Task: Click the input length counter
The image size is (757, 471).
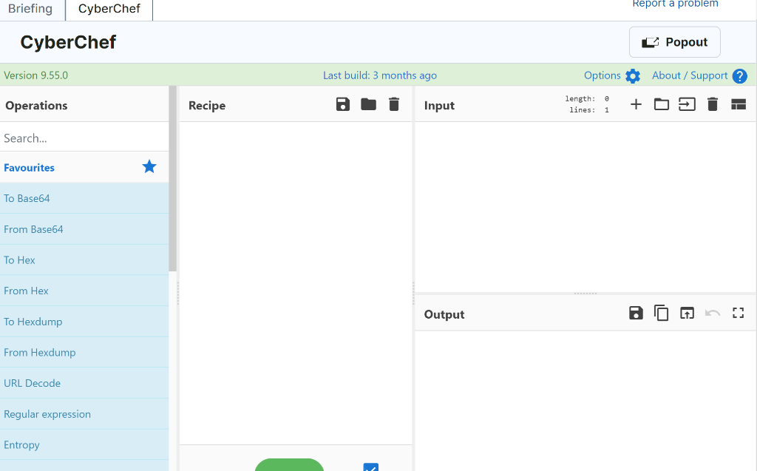Action: tap(587, 98)
